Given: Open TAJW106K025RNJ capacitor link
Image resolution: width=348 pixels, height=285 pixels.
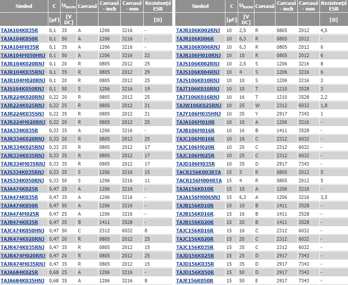Looking at the screenshot, I should (199, 105).
